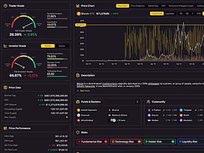The width and height of the screenshot is (204, 153).
Task: Click the Holder Risk button
Action: (x=160, y=142)
